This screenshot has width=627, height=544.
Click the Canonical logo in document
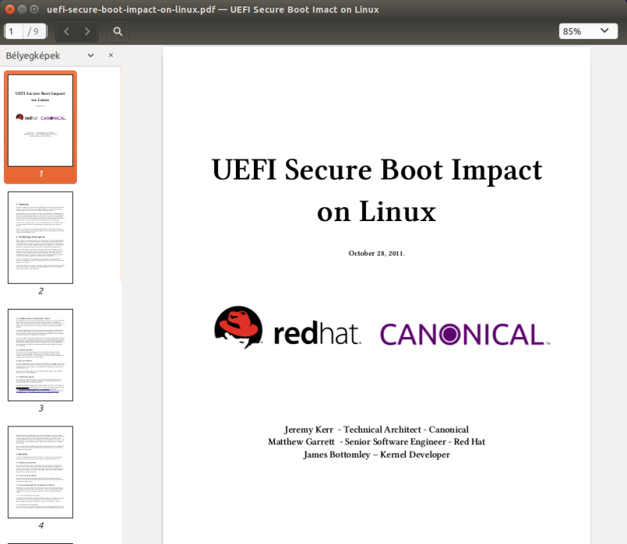(x=465, y=335)
